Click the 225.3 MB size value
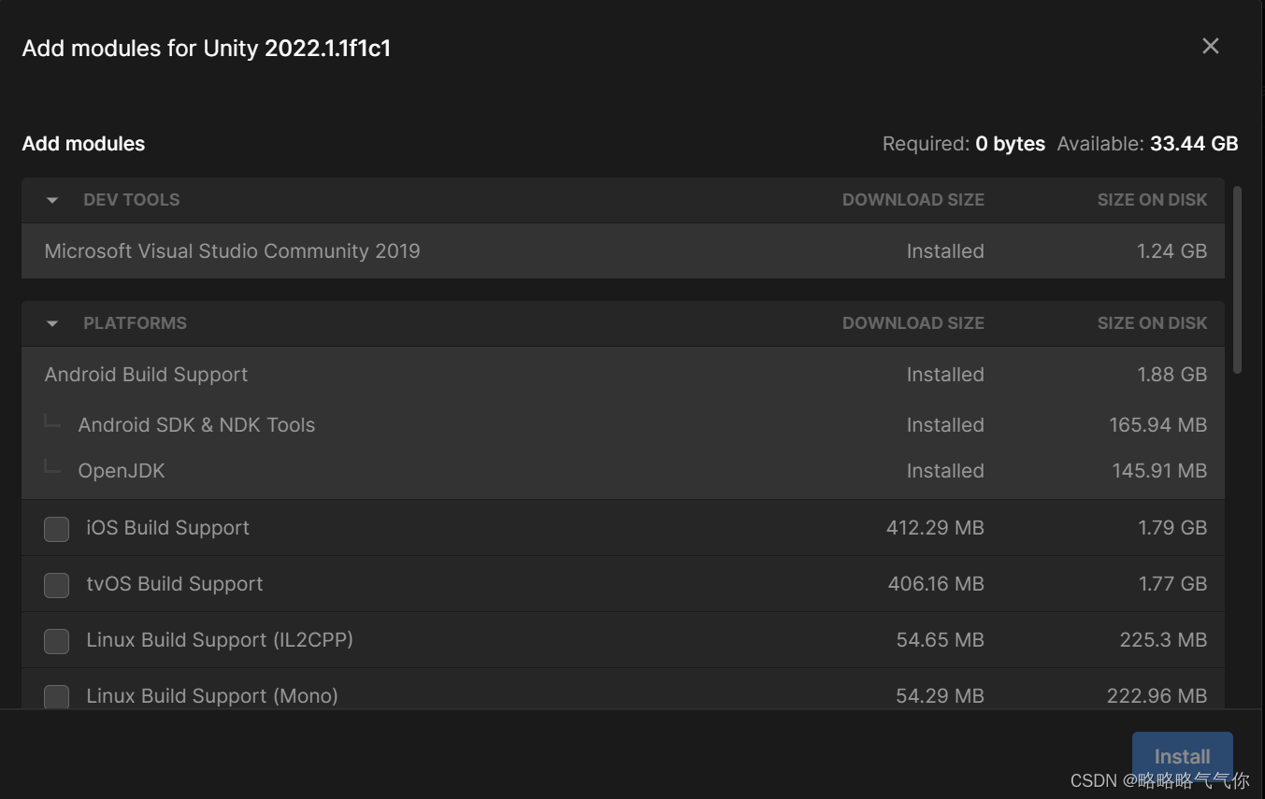The image size is (1265, 799). (x=1163, y=640)
